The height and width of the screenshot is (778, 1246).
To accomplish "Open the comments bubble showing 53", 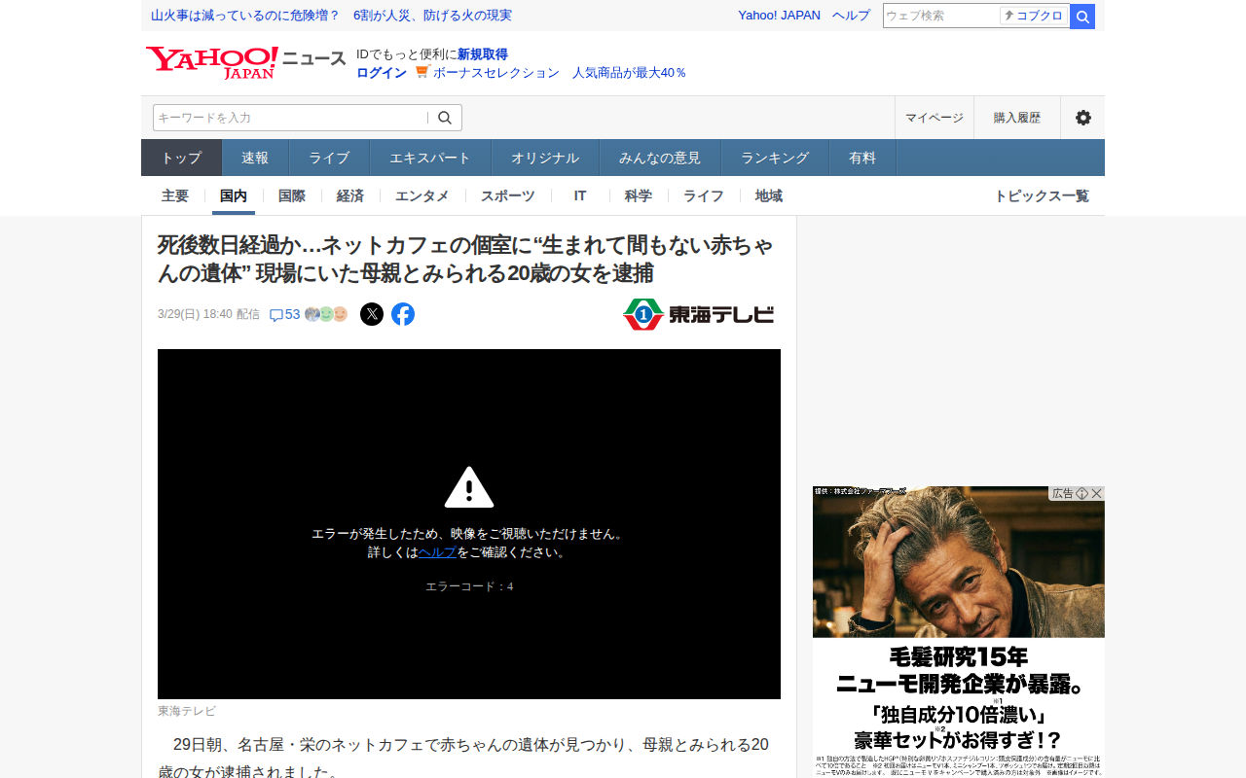I will click(x=284, y=314).
